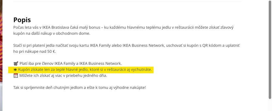Image resolution: width=272 pixels, height=111 pixels.
Task: Click the yellow highlighted "Kupón získate" line
Action: 82,70
